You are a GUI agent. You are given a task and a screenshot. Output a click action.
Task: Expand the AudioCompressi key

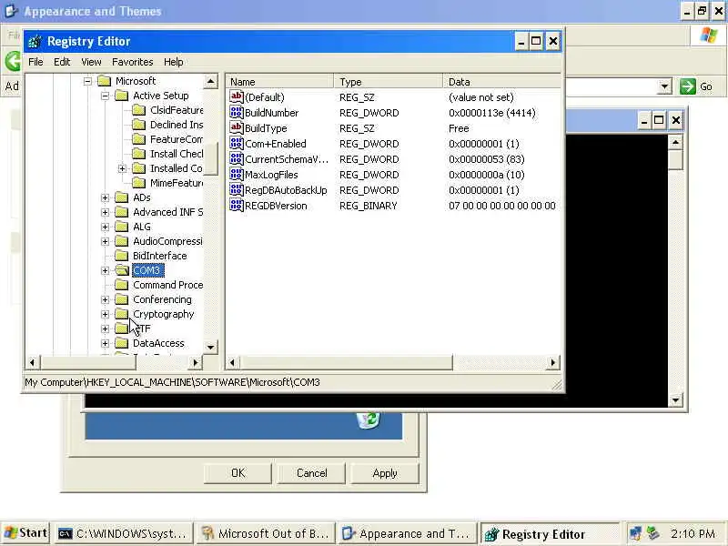(105, 241)
